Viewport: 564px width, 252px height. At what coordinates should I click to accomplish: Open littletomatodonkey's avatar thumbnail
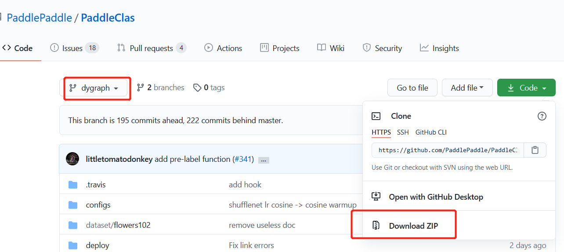click(72, 159)
